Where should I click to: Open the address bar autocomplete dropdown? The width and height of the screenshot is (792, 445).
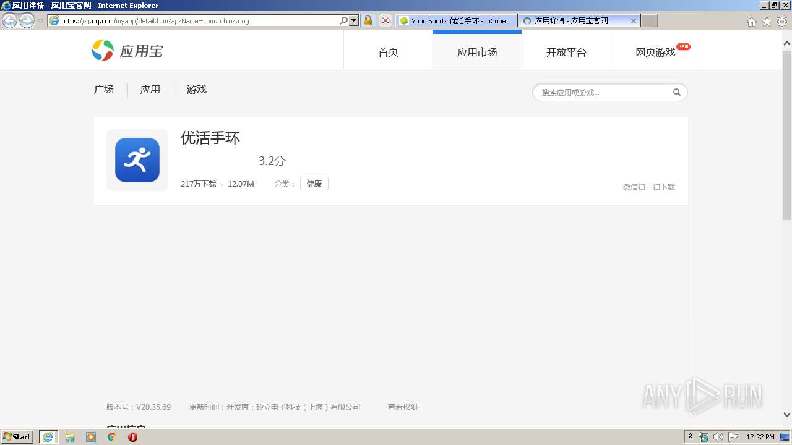click(354, 20)
